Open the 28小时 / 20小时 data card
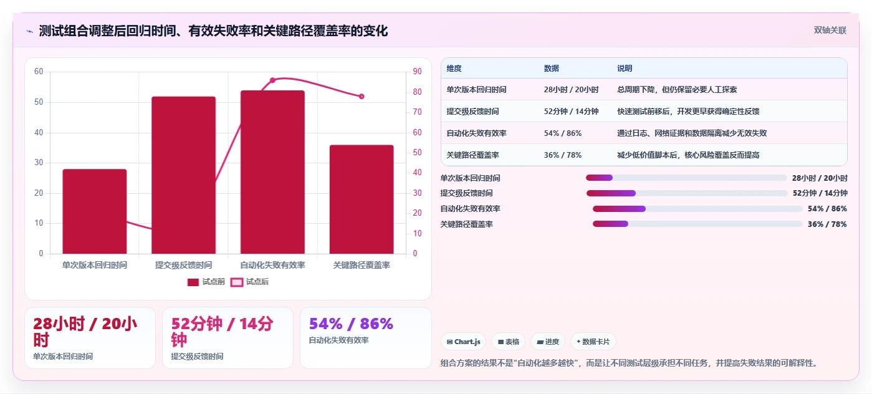Image resolution: width=872 pixels, height=394 pixels. coord(90,338)
